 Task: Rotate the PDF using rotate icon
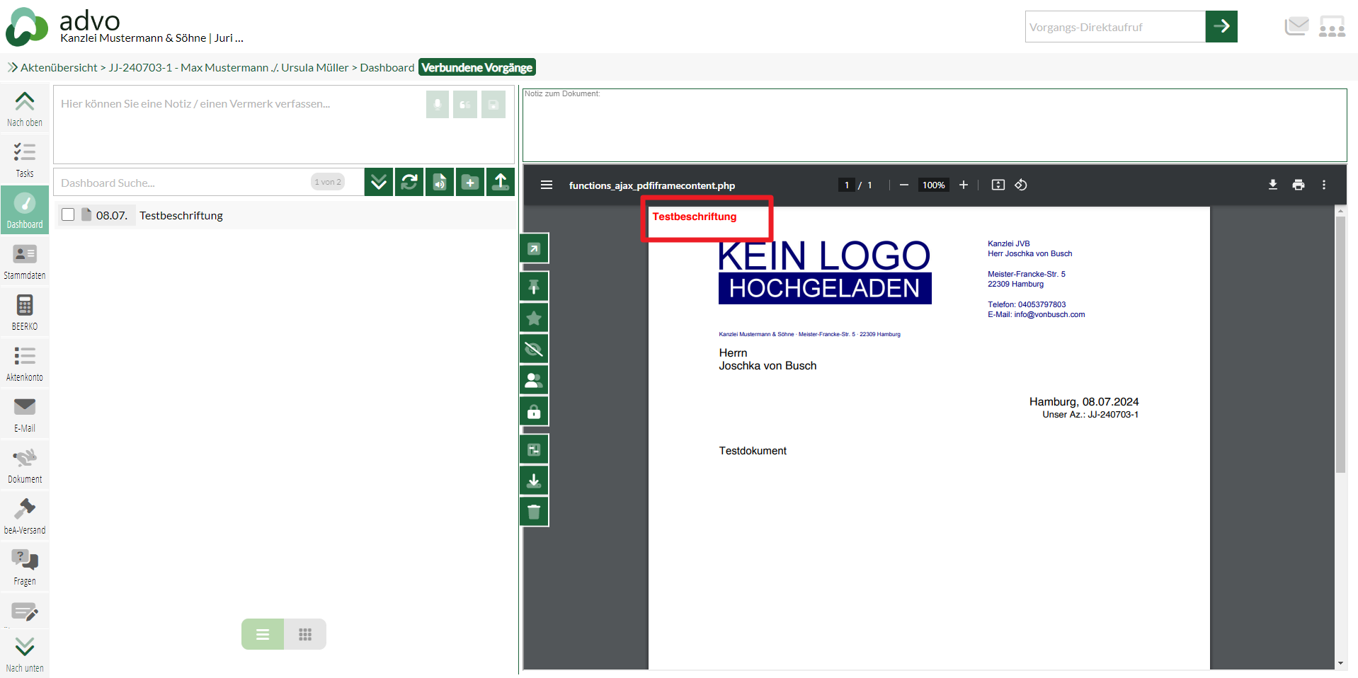point(1021,185)
